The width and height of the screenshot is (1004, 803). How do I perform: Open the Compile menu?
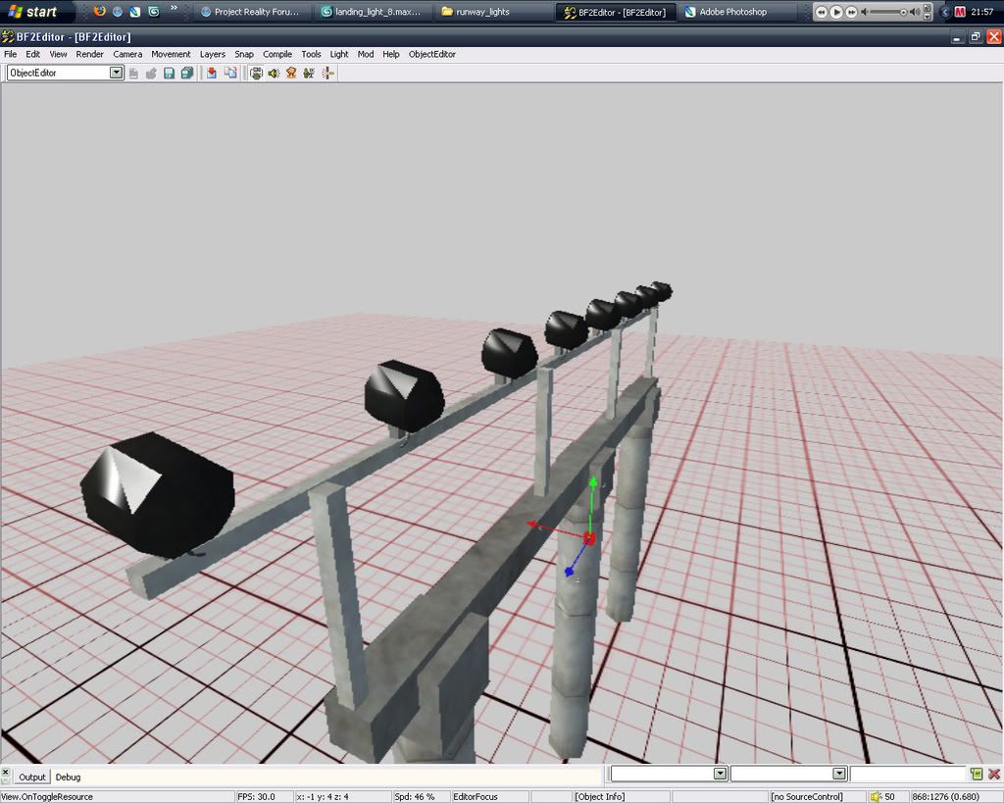pyautogui.click(x=277, y=54)
